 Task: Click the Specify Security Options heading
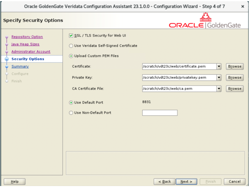(33, 20)
